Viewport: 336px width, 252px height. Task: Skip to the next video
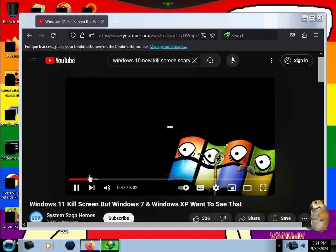92,188
